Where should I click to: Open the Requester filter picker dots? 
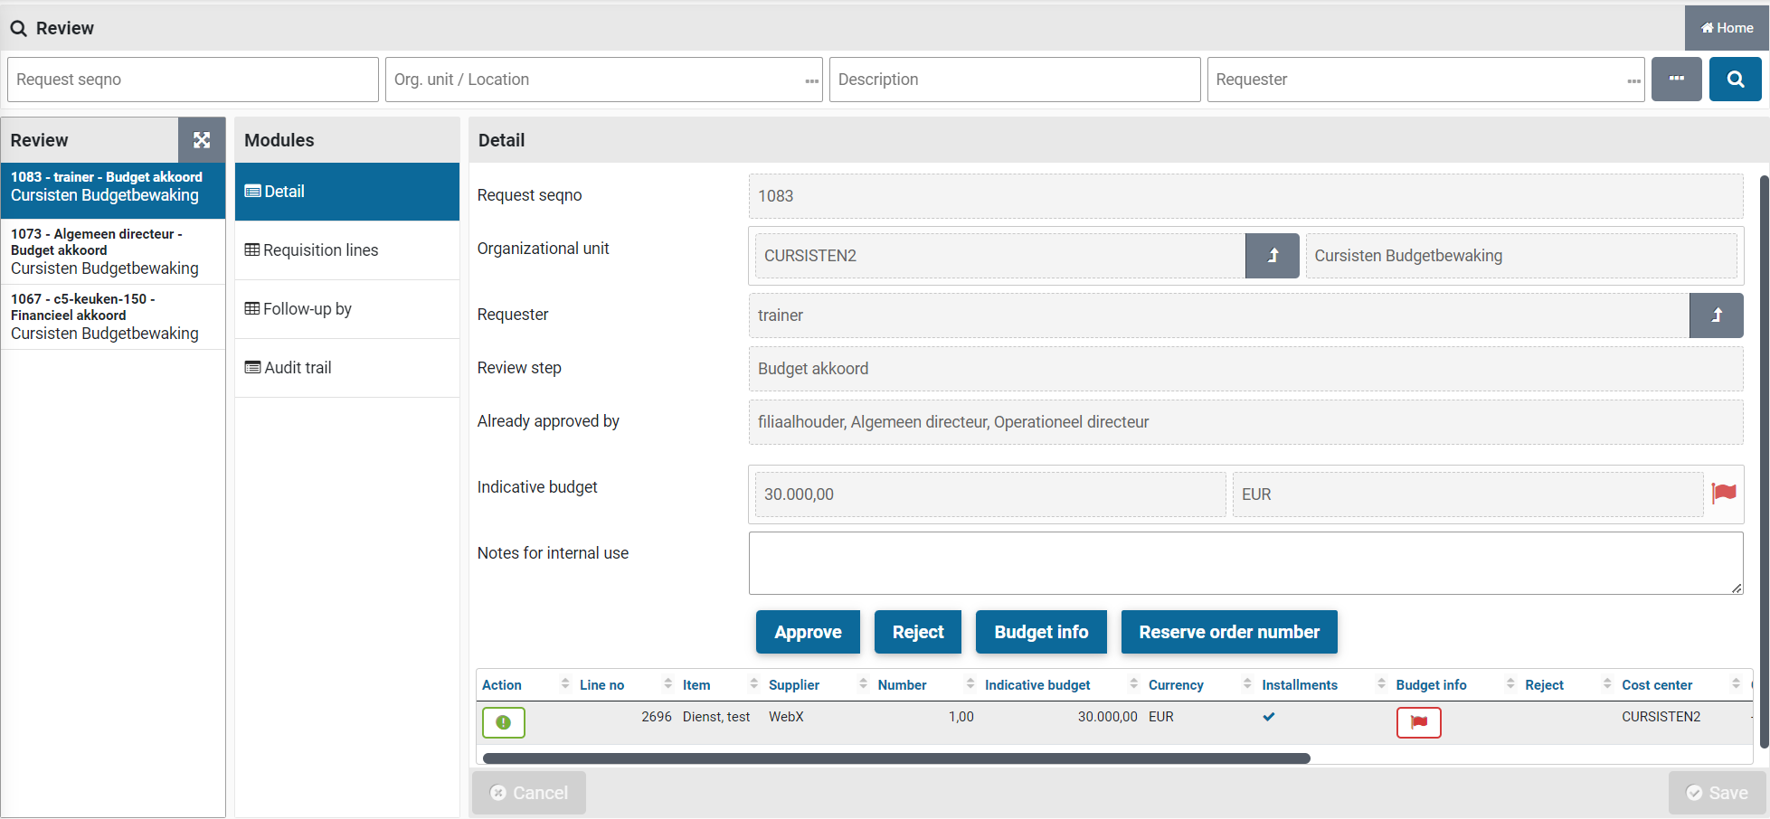point(1633,80)
